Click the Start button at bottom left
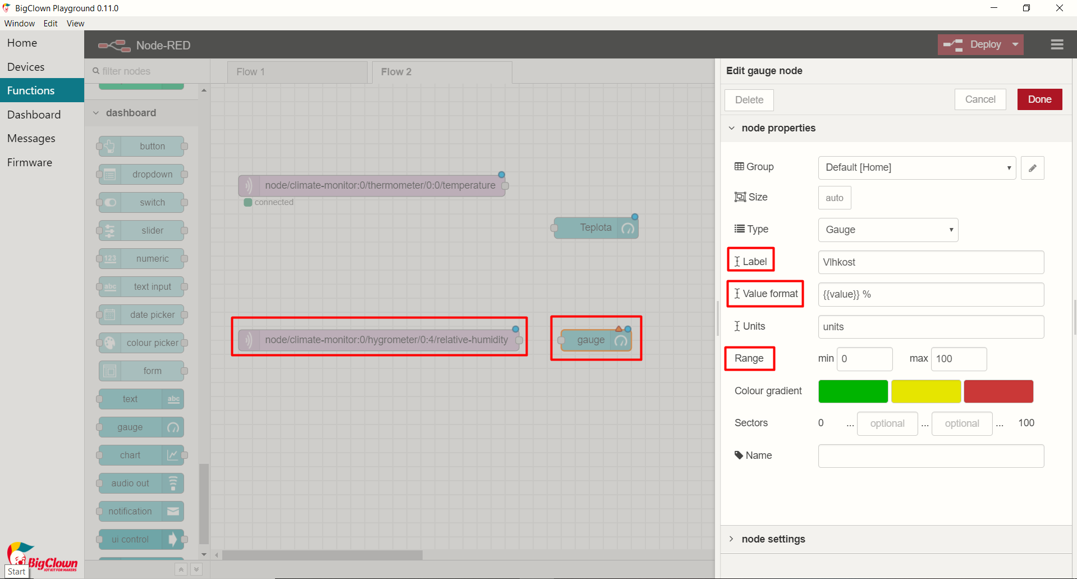Viewport: 1077px width, 579px height. pyautogui.click(x=17, y=571)
